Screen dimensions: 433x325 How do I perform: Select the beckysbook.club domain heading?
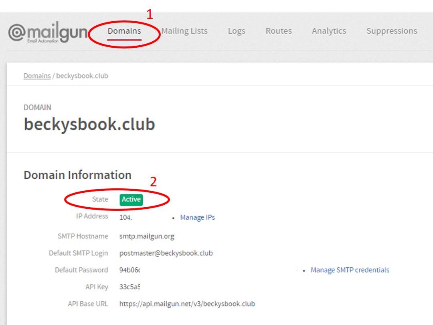point(89,124)
